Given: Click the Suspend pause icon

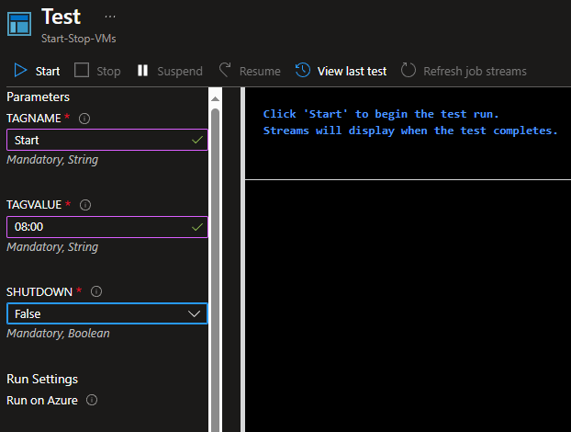Looking at the screenshot, I should click(x=142, y=71).
